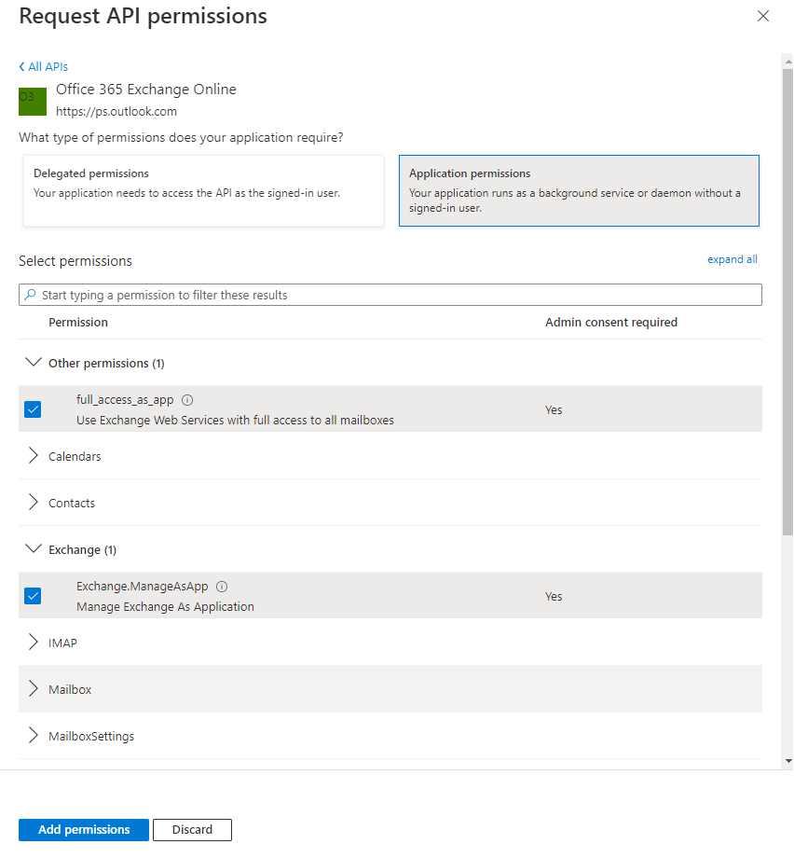
Task: Click the expand all link
Action: [732, 259]
